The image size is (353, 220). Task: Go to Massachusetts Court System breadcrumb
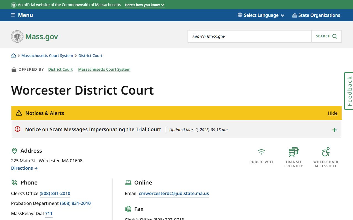point(47,56)
